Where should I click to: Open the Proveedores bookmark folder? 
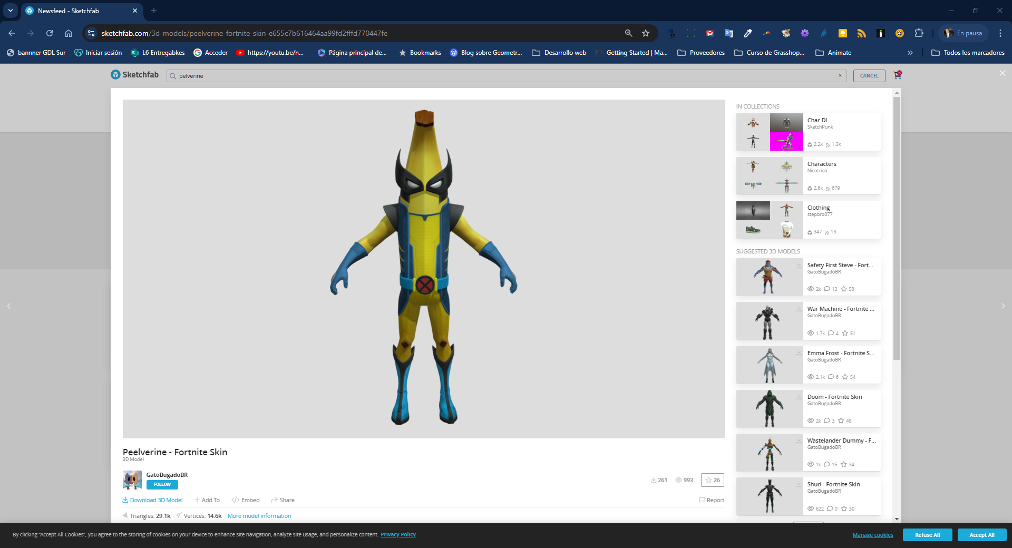[x=701, y=53]
